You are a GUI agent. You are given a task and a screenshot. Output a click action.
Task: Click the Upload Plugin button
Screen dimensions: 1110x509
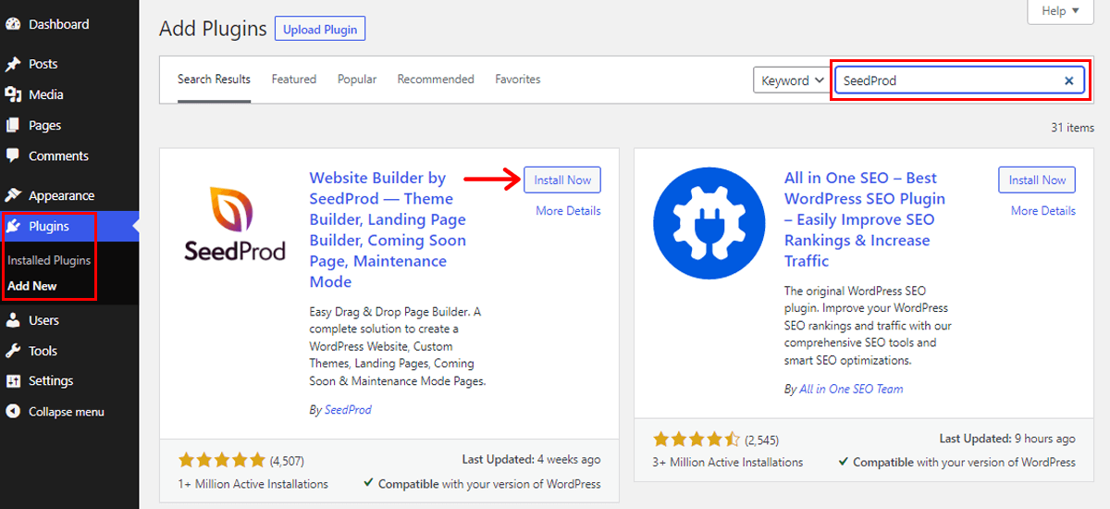coord(320,29)
